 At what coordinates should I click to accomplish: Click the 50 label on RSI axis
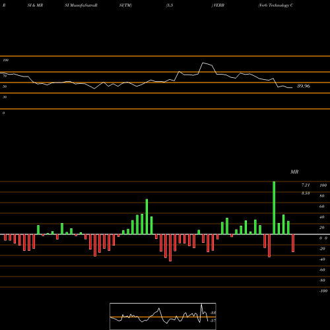coord(5,86)
